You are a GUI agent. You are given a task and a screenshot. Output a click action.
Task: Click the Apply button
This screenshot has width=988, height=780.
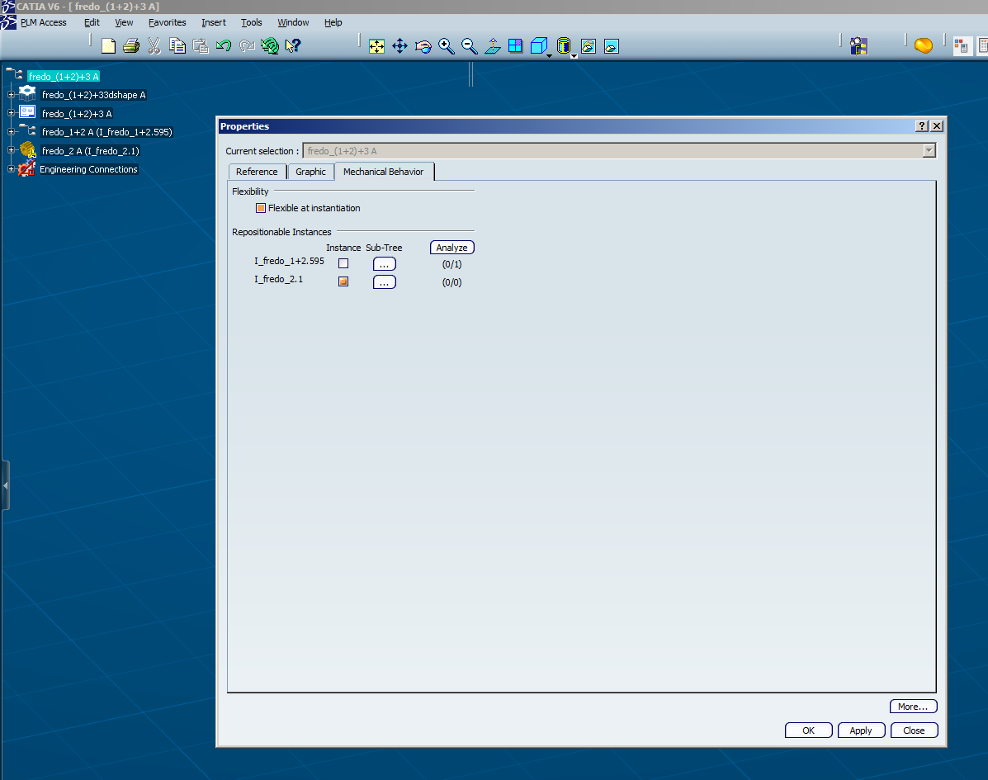coord(861,730)
